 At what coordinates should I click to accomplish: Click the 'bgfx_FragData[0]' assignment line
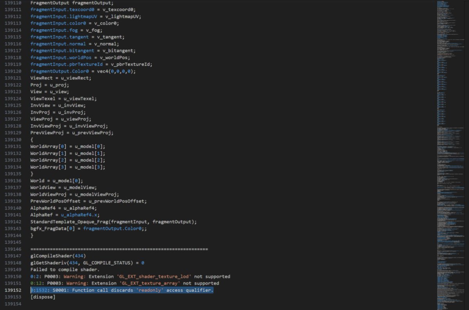[89, 228]
